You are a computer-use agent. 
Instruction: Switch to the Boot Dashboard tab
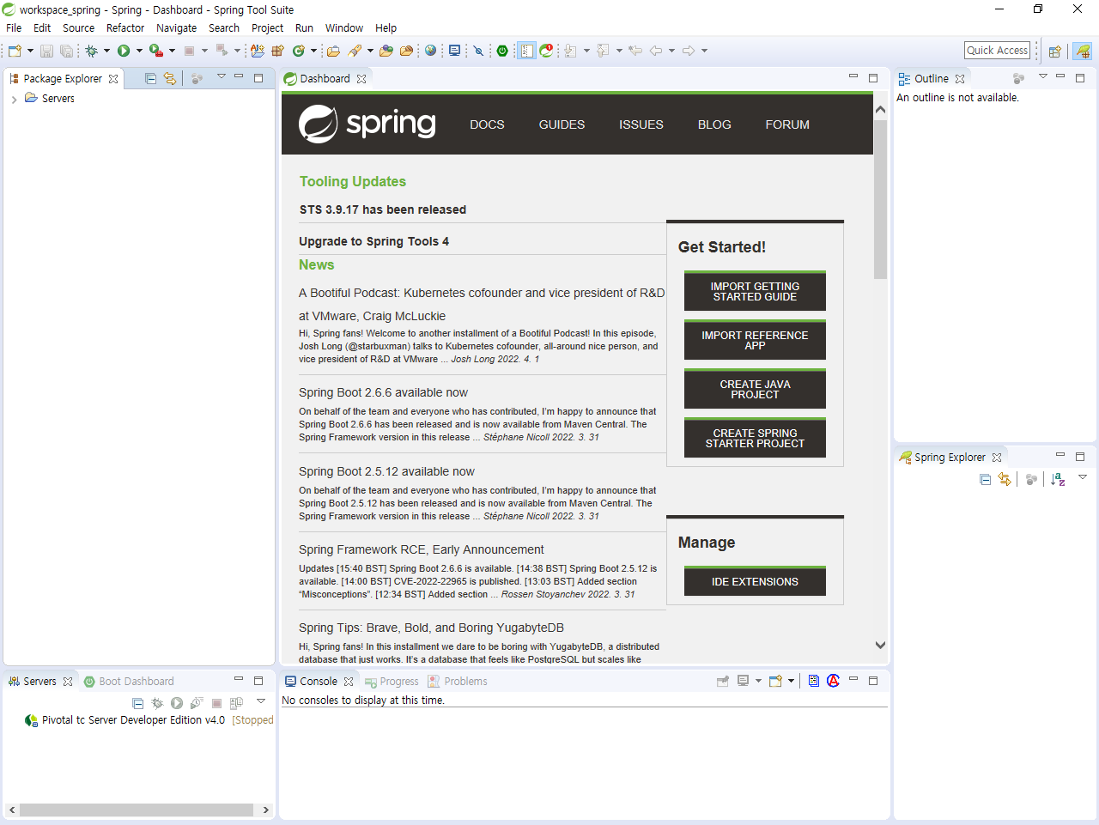pyautogui.click(x=128, y=681)
